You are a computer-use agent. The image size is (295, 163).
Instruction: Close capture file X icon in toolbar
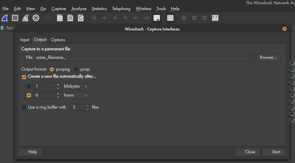(x=70, y=18)
